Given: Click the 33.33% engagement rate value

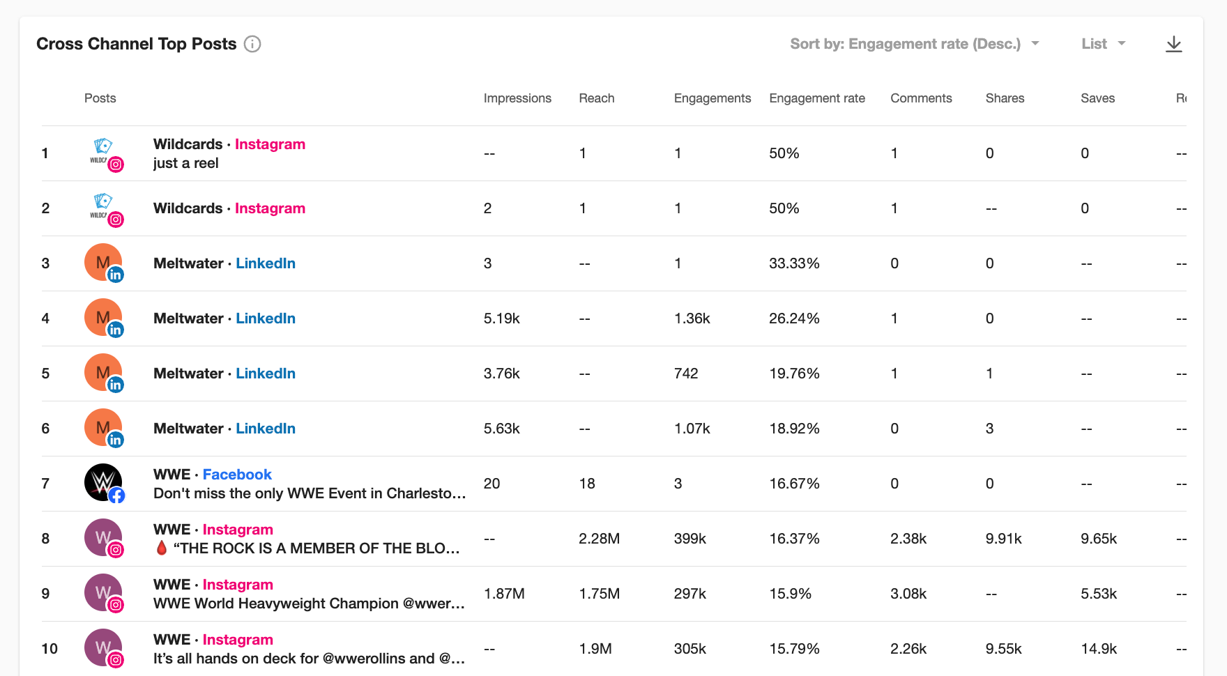Looking at the screenshot, I should click(794, 263).
